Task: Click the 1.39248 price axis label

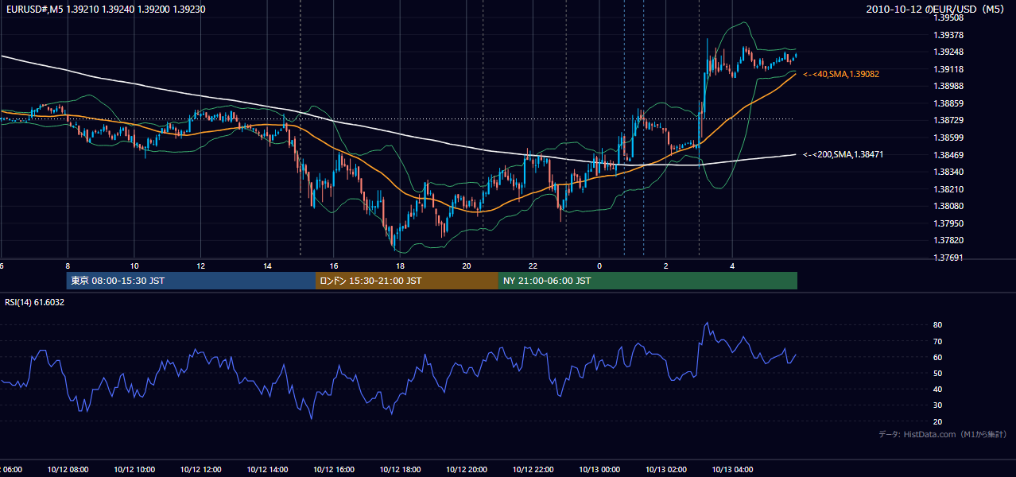Action: pos(948,52)
